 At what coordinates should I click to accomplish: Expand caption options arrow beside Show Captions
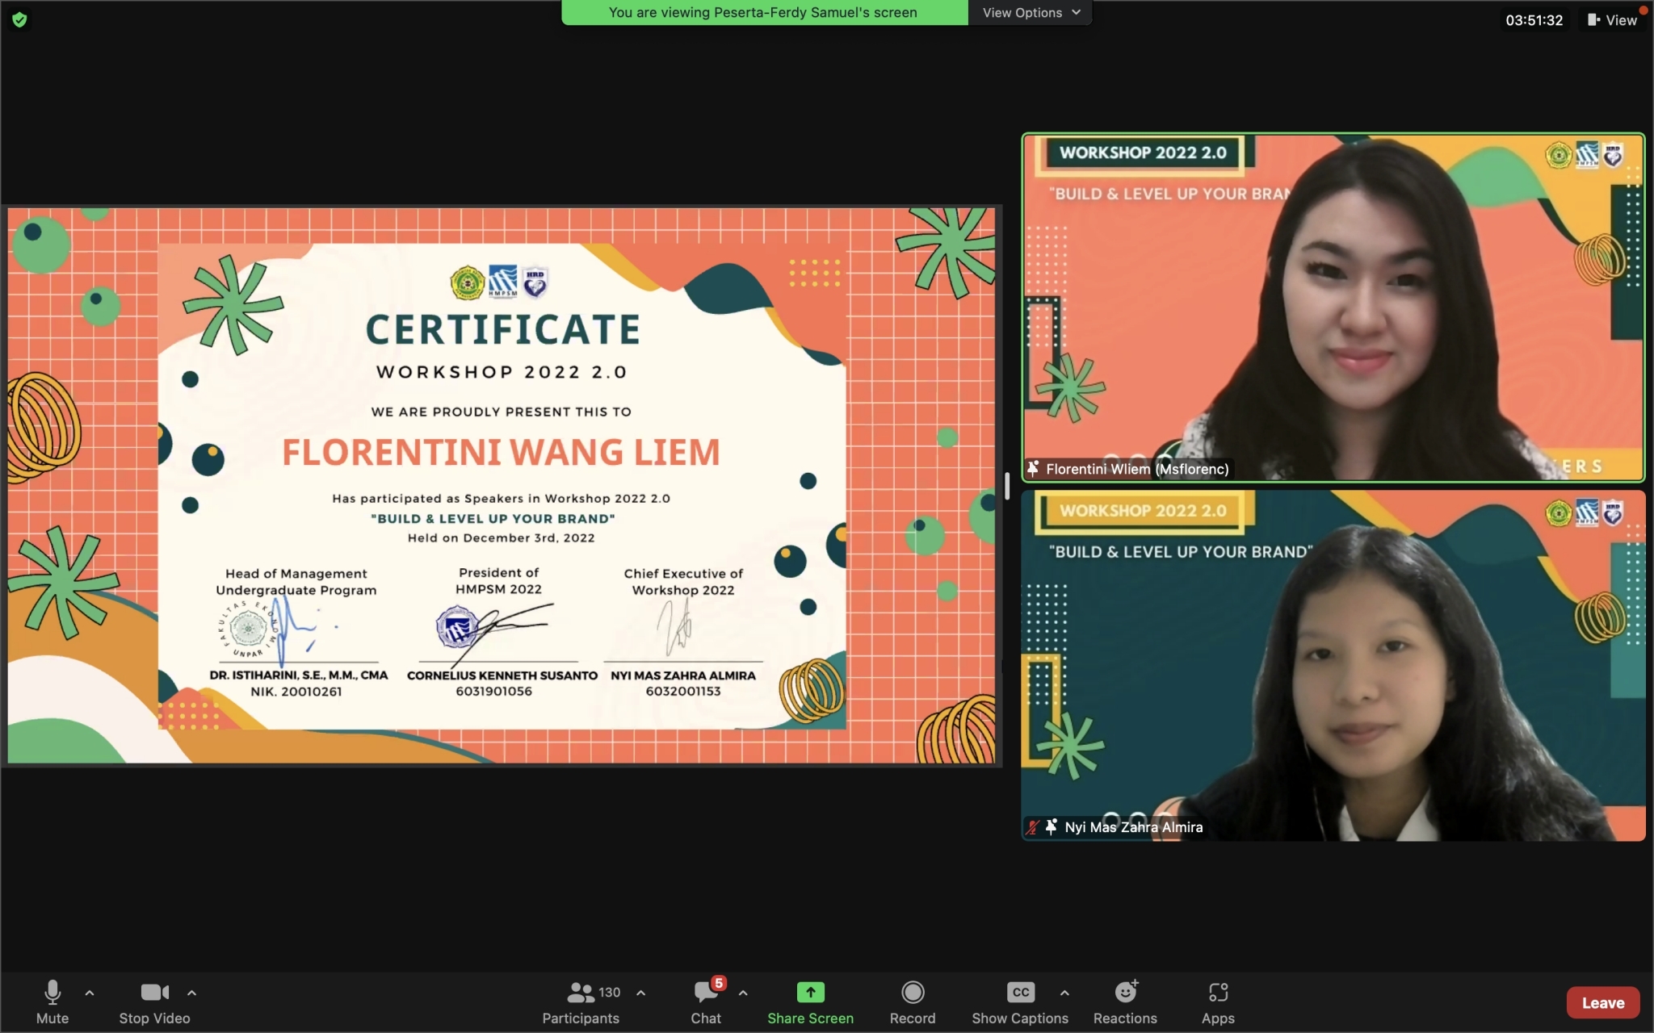pos(1064,993)
